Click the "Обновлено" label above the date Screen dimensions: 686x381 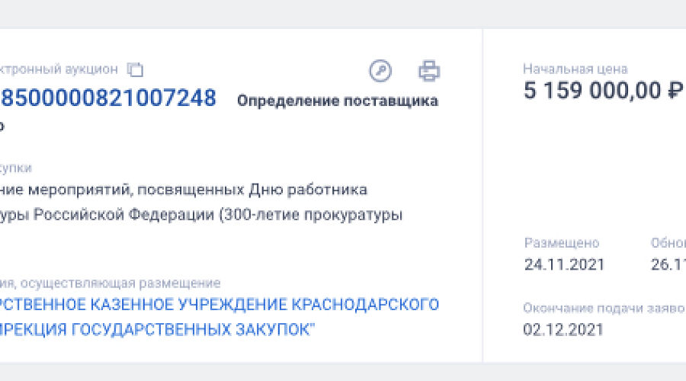pos(668,243)
